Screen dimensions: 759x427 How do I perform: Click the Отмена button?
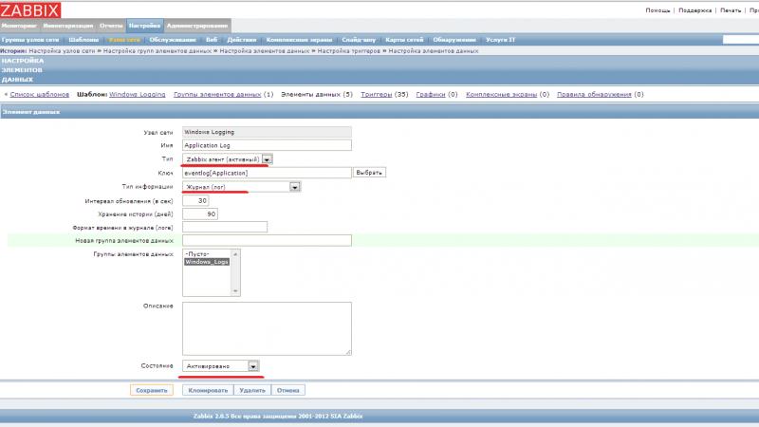pos(288,390)
